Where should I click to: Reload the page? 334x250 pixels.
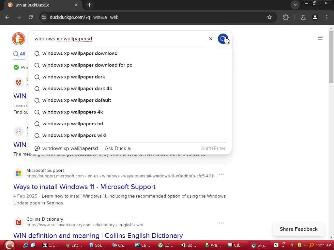coord(31,17)
